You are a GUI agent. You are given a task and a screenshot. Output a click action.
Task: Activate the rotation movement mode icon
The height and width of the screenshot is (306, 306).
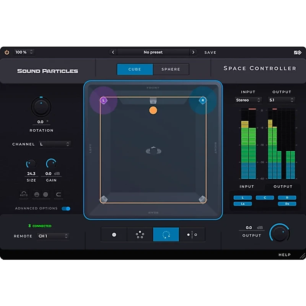(166, 234)
